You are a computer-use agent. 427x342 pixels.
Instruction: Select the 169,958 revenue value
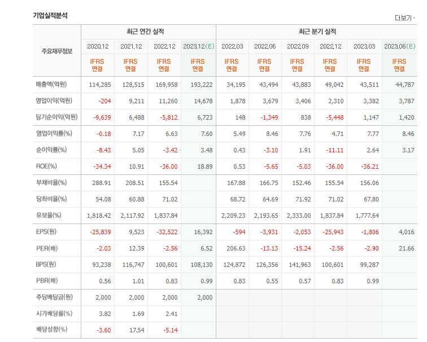click(x=167, y=85)
